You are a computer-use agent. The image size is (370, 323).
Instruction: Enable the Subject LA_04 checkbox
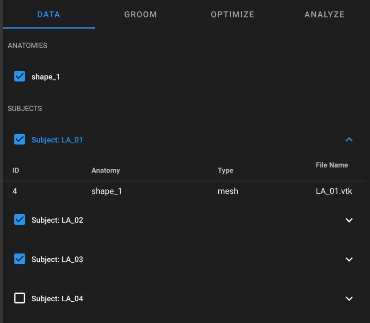[x=20, y=298]
